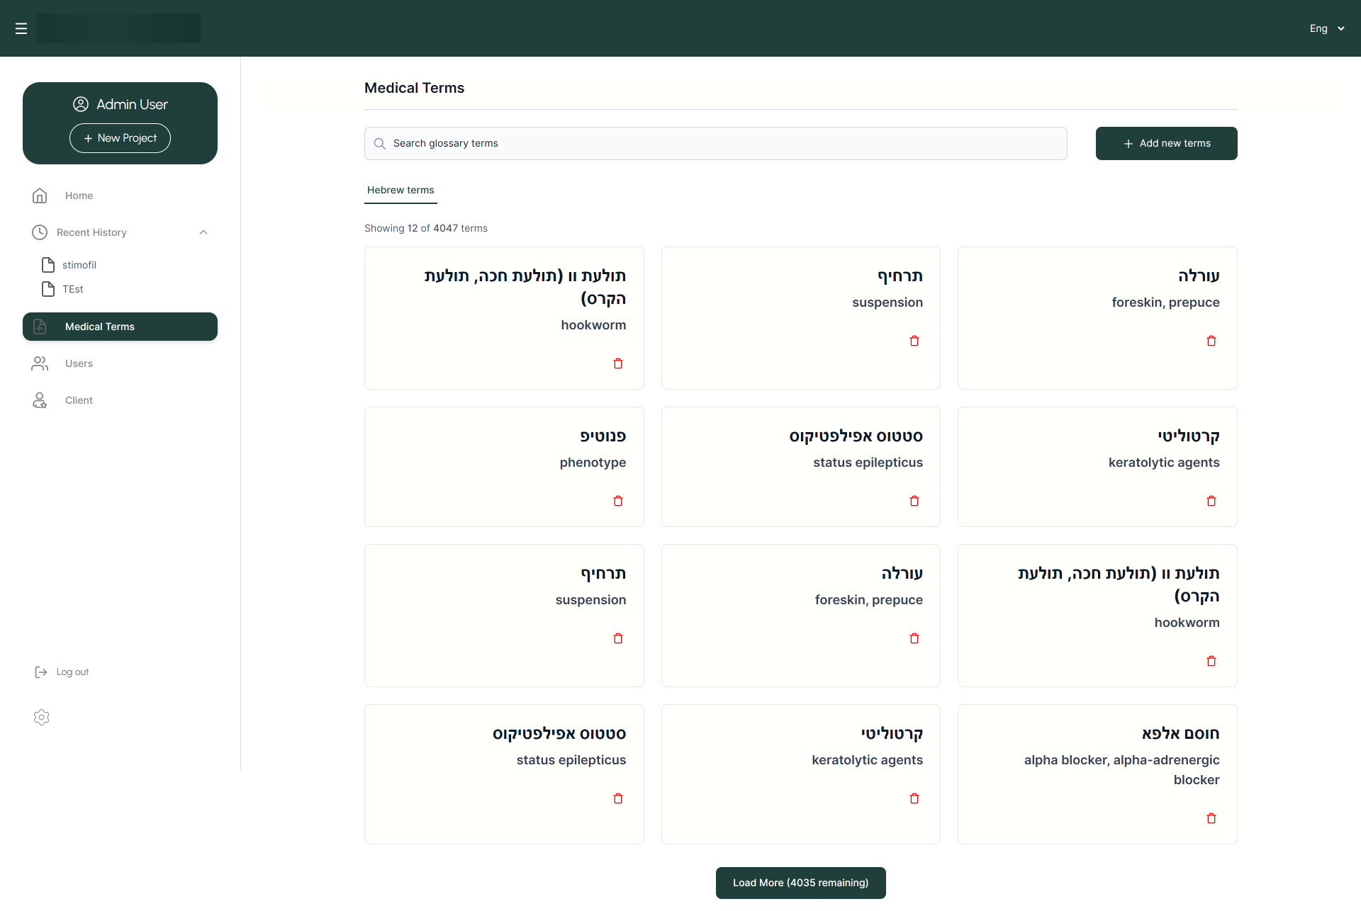Delete the hookworm card in the third row
This screenshot has width=1361, height=911.
[1211, 661]
